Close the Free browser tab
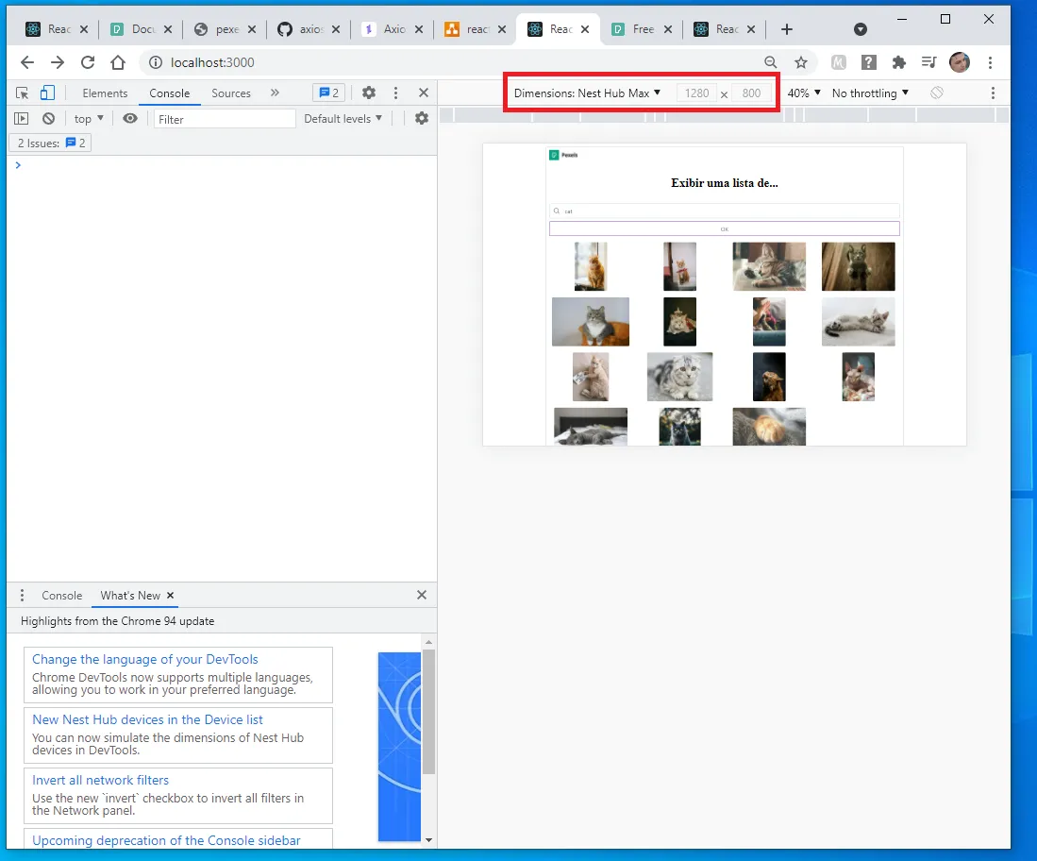 pos(668,29)
